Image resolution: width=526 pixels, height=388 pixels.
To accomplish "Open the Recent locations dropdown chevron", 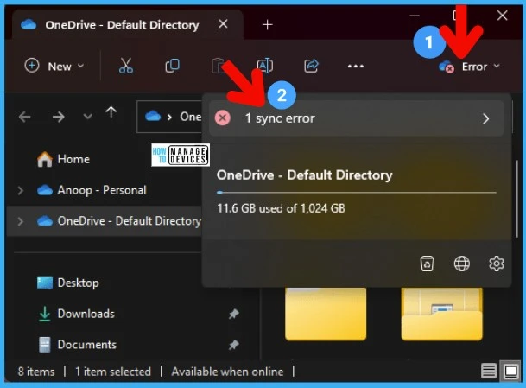I will [87, 117].
